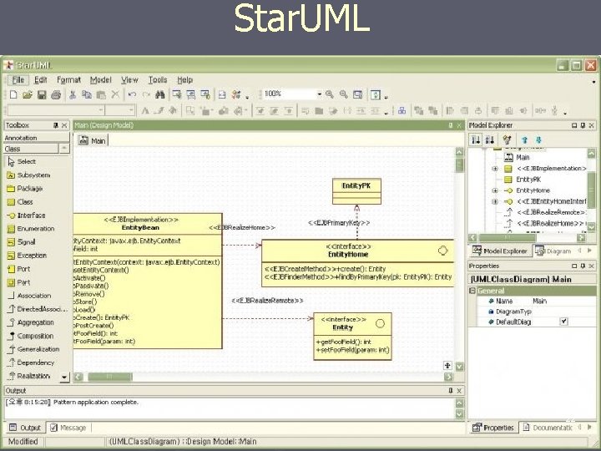601x451 pixels.
Task: Select the EntityPK class in diagram
Action: [x=356, y=191]
